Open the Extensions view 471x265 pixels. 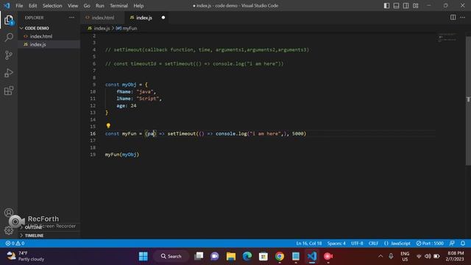9,91
